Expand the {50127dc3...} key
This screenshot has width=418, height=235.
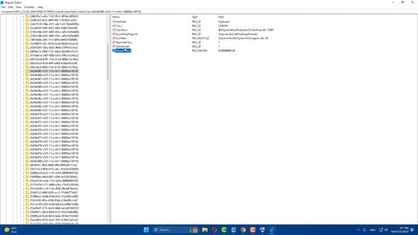pos(24,169)
